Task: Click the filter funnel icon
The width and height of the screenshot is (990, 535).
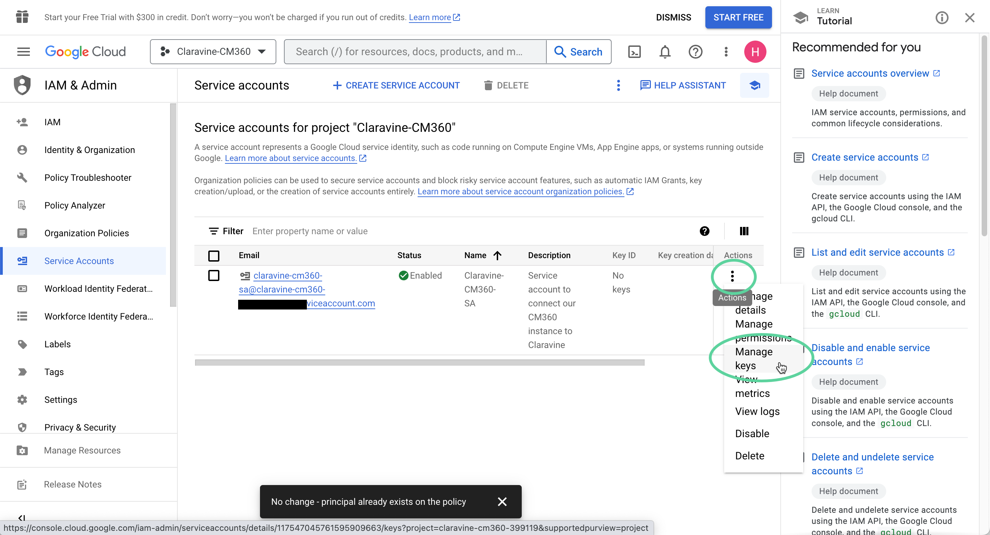Action: [x=215, y=231]
